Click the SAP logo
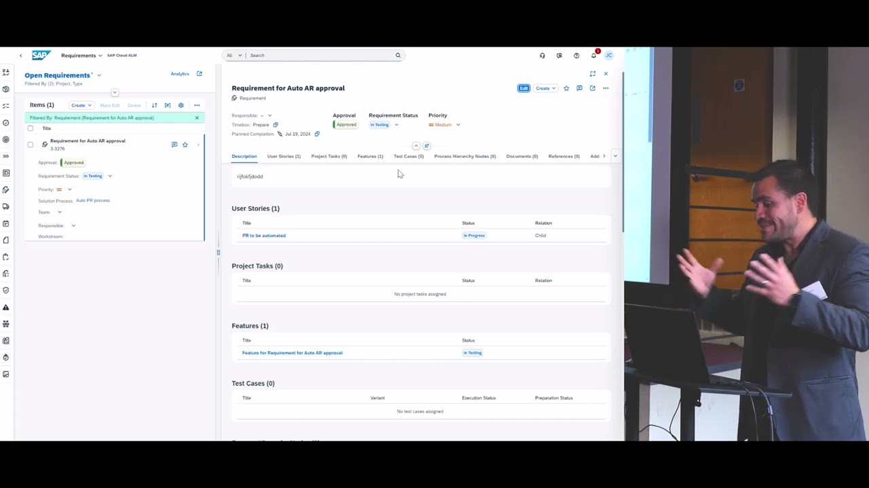 41,56
